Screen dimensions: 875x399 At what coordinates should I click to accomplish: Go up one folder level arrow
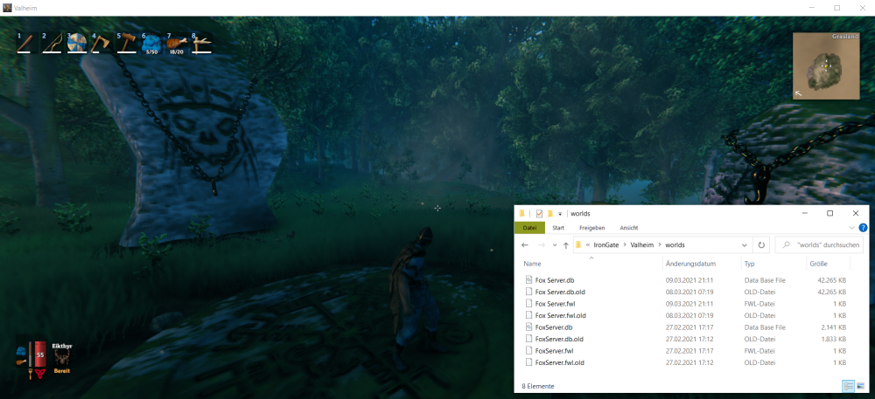(x=566, y=244)
